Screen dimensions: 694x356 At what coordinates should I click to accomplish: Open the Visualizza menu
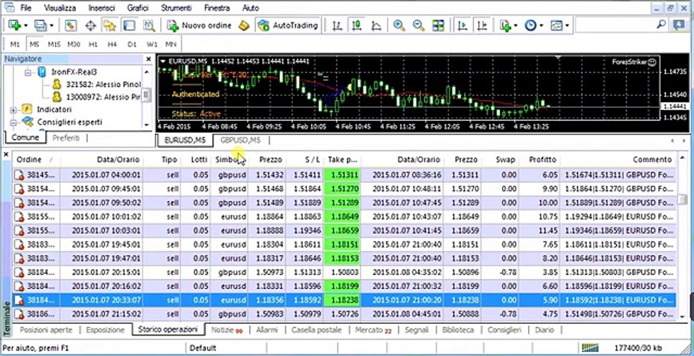coord(60,8)
